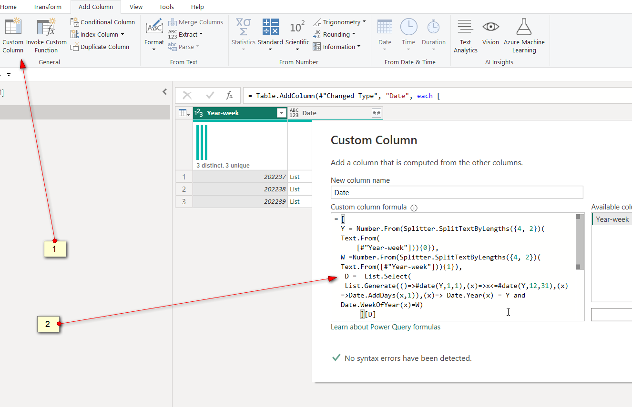Switch to the Transform tab
This screenshot has height=407, width=632.
point(47,7)
